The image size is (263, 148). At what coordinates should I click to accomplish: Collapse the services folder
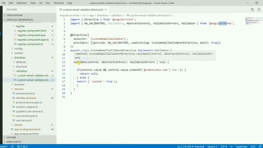[18, 89]
